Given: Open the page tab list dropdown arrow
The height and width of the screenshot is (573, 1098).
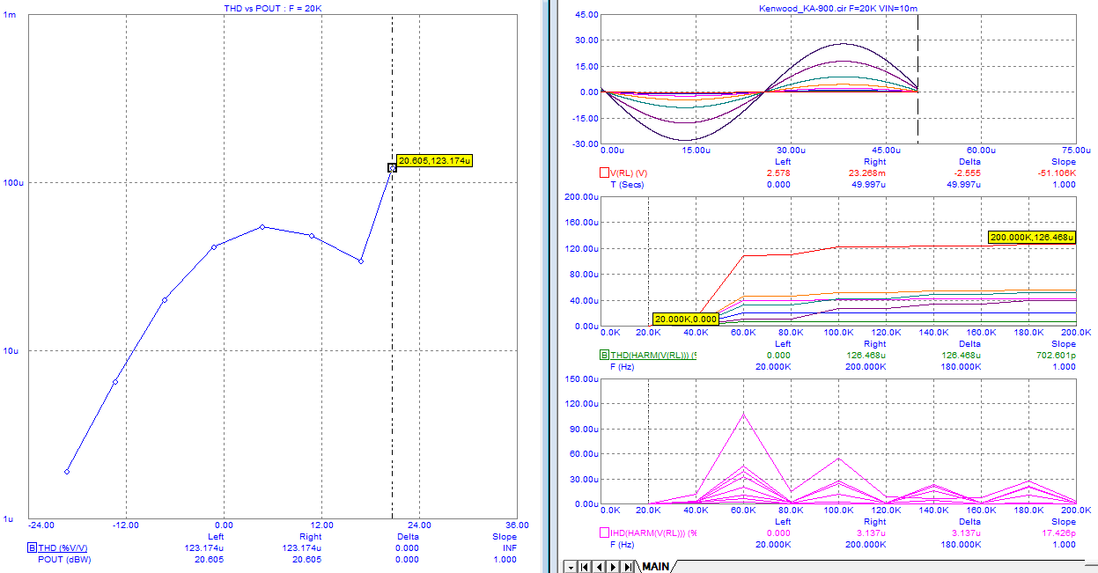Looking at the screenshot, I should [x=571, y=567].
